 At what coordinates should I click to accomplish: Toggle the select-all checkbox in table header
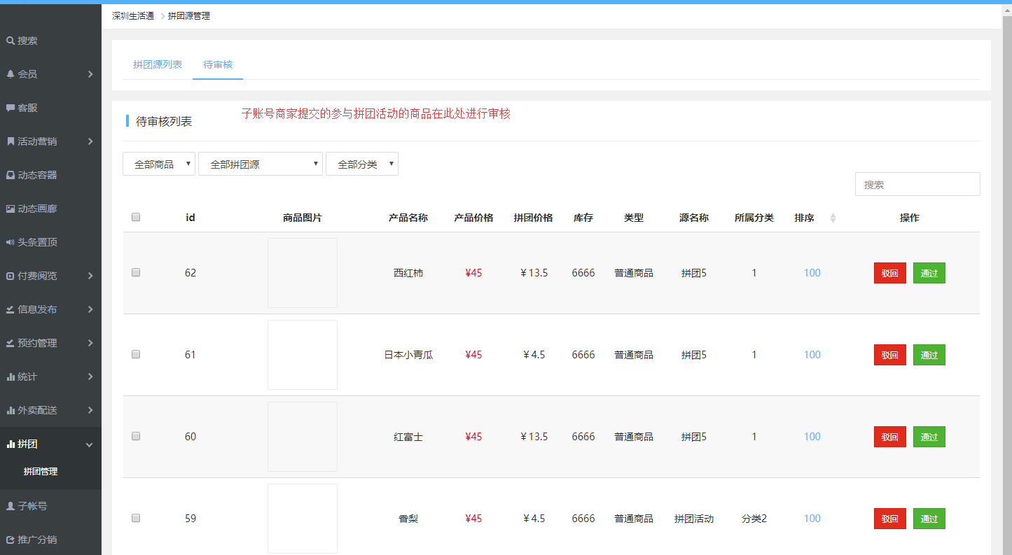click(136, 217)
